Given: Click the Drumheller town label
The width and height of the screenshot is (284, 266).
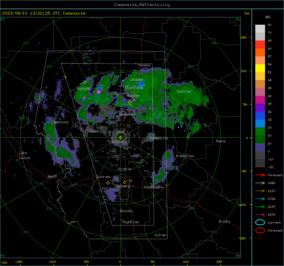Looking at the screenshot, I should (185, 156).
